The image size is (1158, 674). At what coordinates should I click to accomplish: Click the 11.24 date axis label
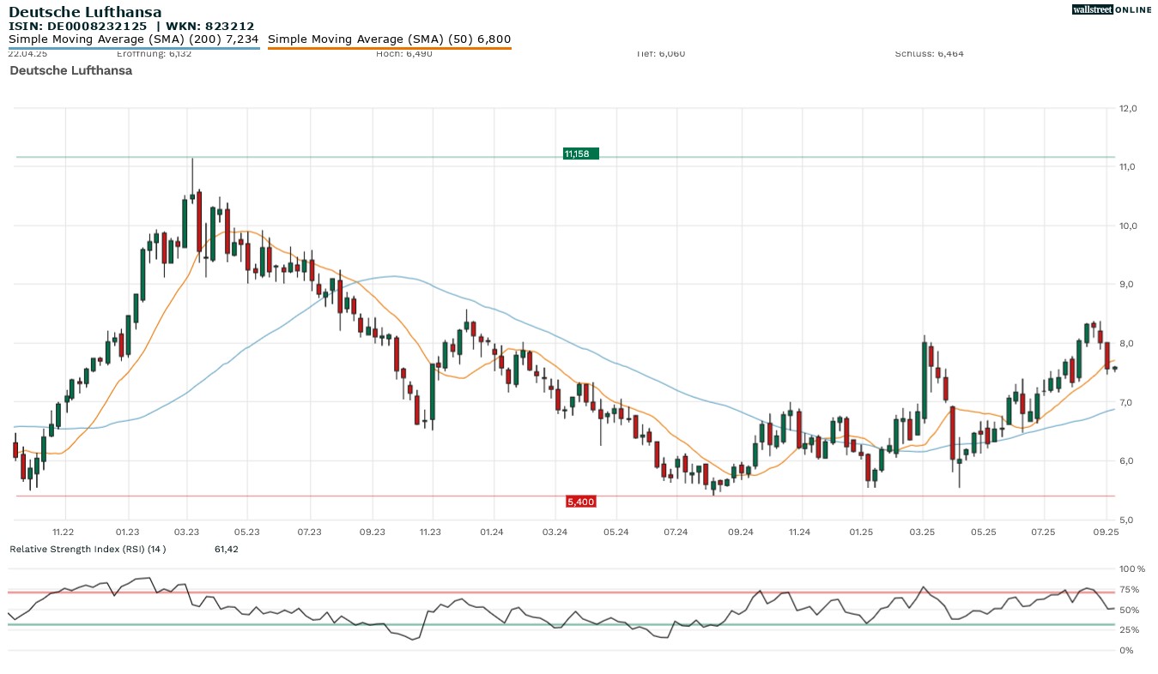pyautogui.click(x=799, y=532)
